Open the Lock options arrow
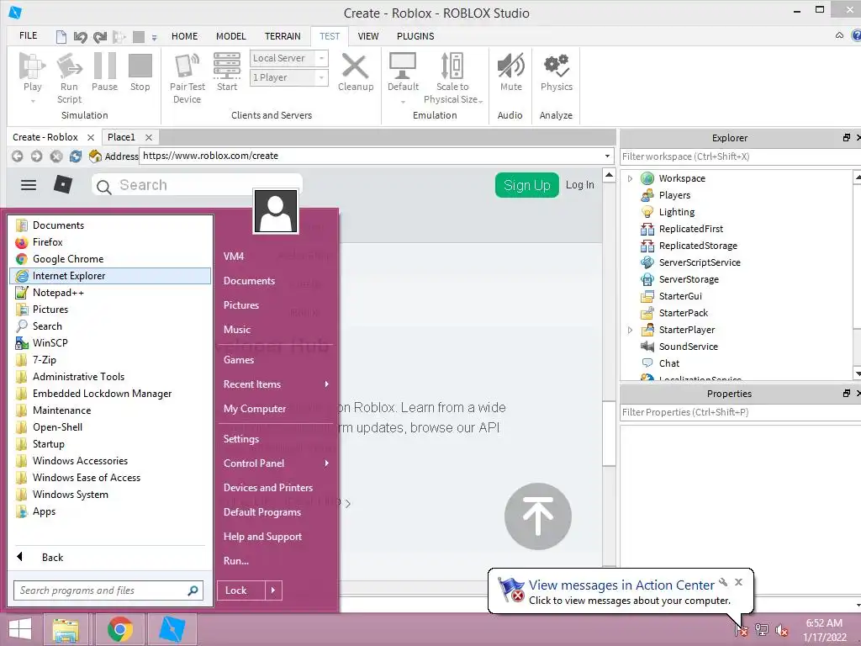The height and width of the screenshot is (646, 861). tap(273, 590)
